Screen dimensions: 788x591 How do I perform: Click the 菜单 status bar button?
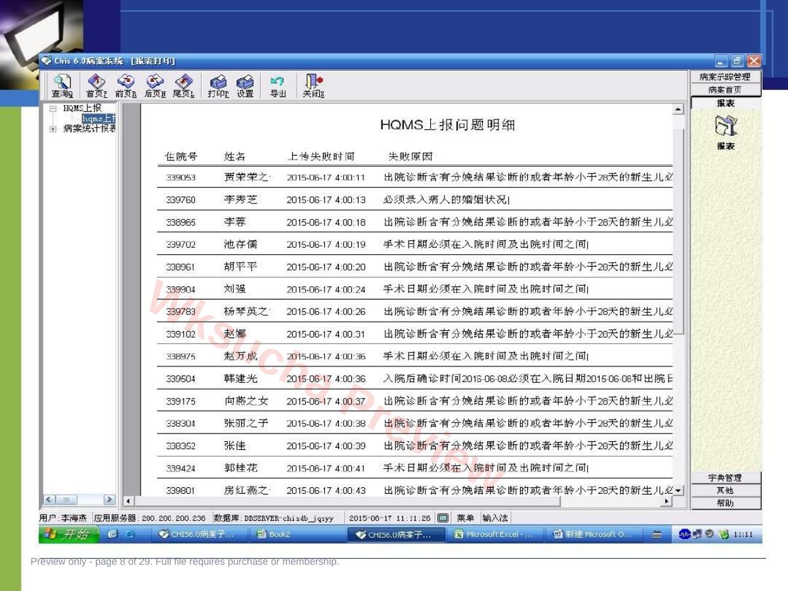click(x=465, y=518)
